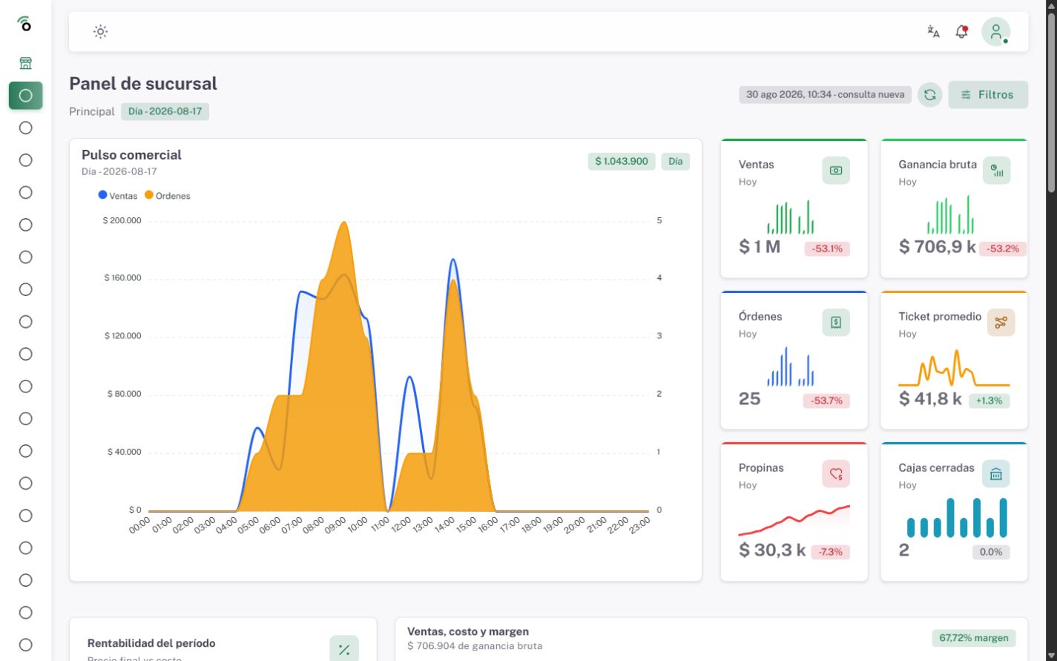Select the highlighted green sidebar item
The image size is (1057, 661).
[25, 95]
